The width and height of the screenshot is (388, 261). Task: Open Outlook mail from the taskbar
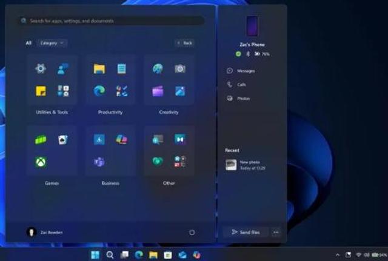[x=182, y=255]
